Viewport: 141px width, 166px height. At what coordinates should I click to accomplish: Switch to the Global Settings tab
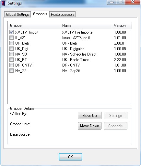coord(18,15)
